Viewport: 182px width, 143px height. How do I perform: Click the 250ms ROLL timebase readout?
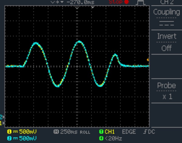coord(75,132)
